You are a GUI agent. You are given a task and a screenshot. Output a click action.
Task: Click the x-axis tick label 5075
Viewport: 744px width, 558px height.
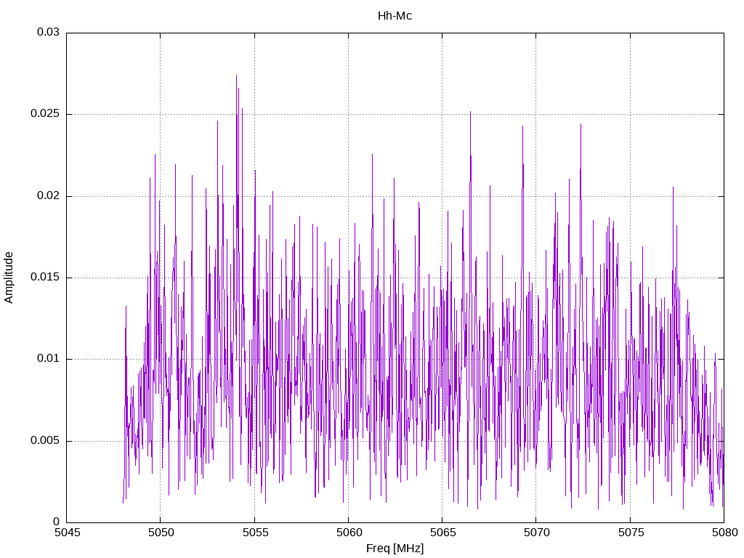[x=631, y=533]
